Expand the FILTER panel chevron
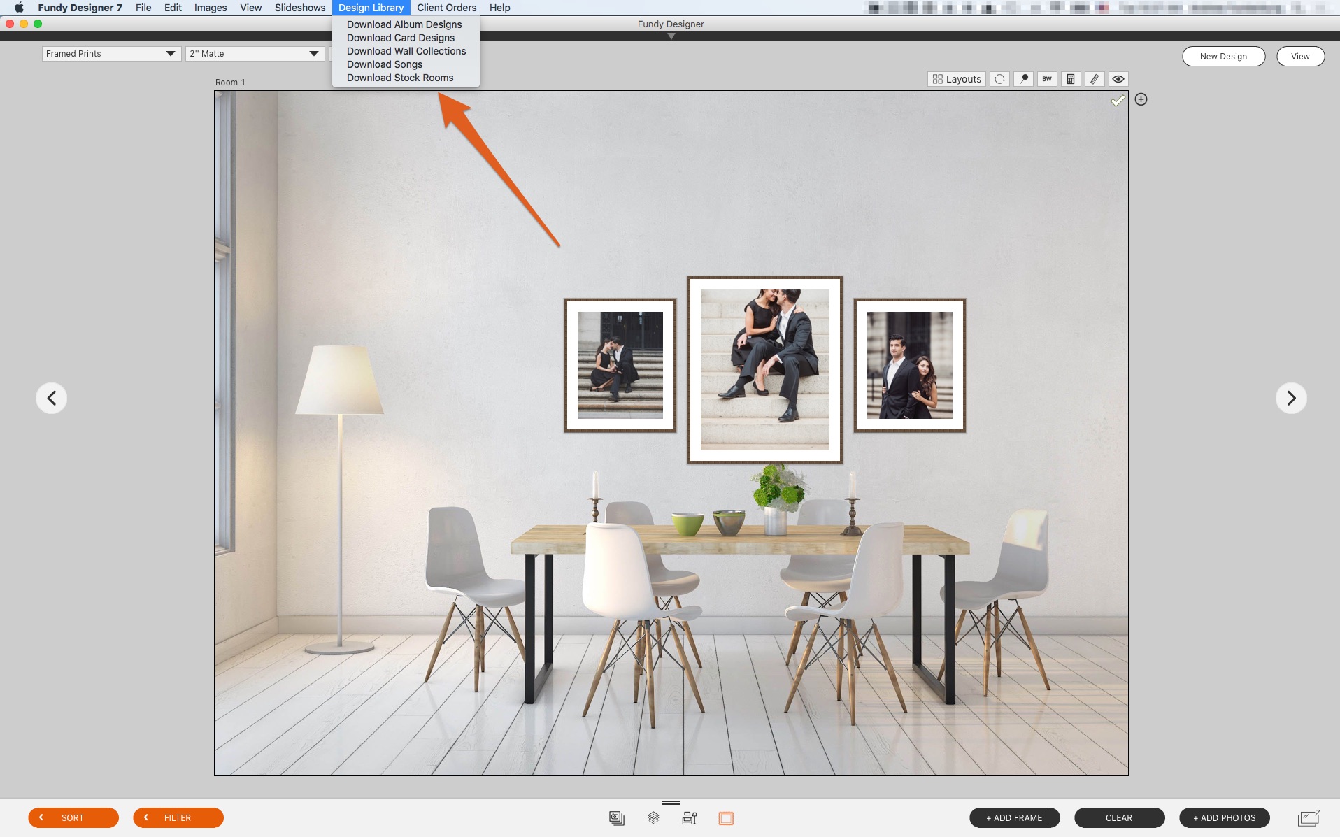 [x=146, y=817]
